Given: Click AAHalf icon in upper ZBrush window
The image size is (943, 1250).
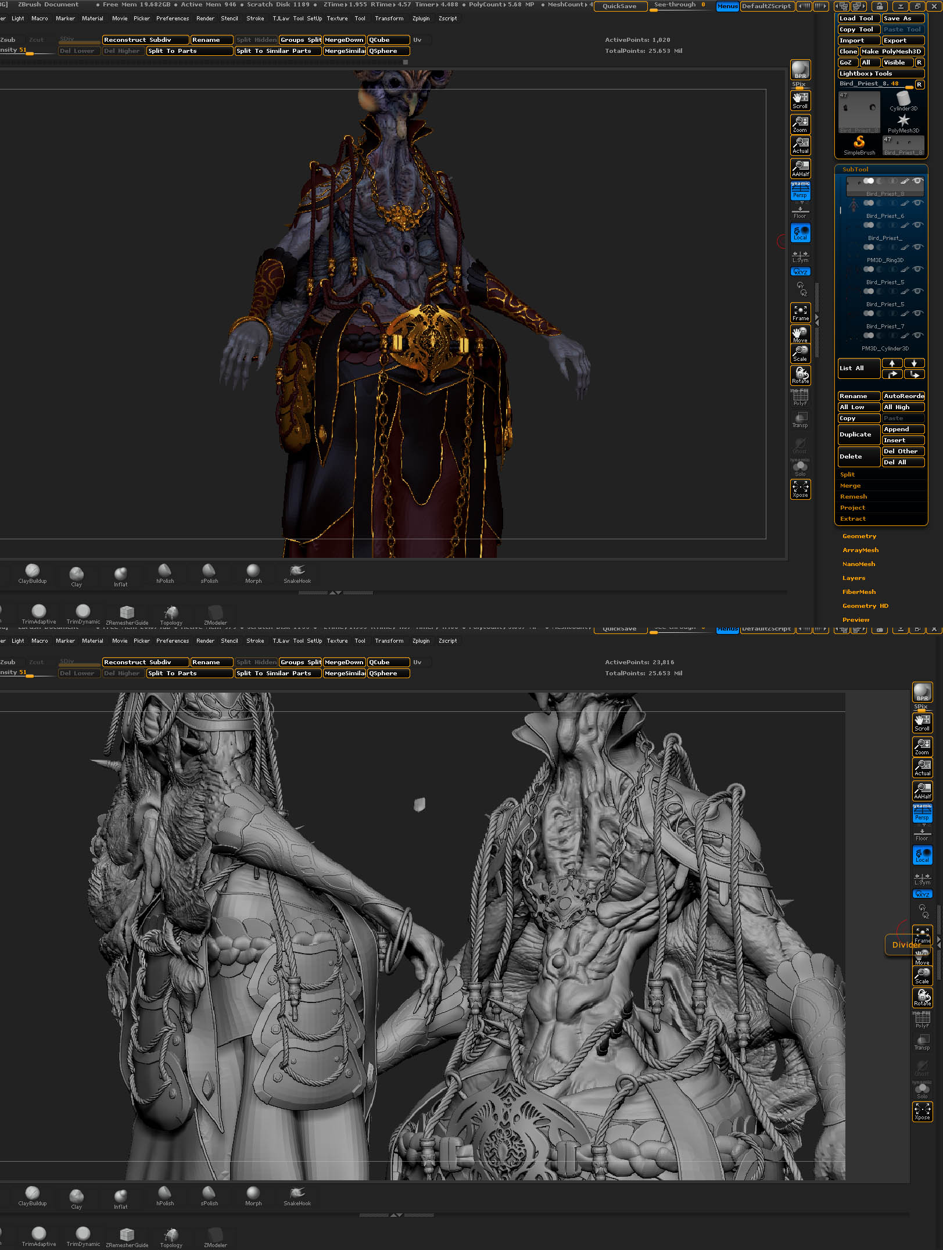Looking at the screenshot, I should (800, 169).
